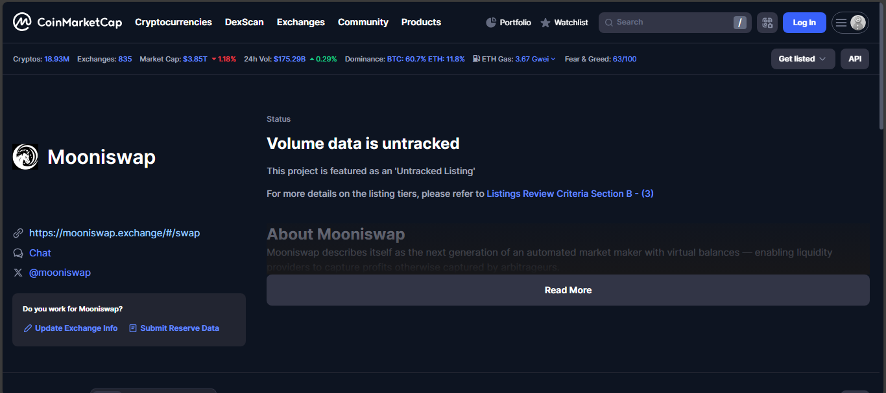Visit the mooniswap.exchange website link

115,233
